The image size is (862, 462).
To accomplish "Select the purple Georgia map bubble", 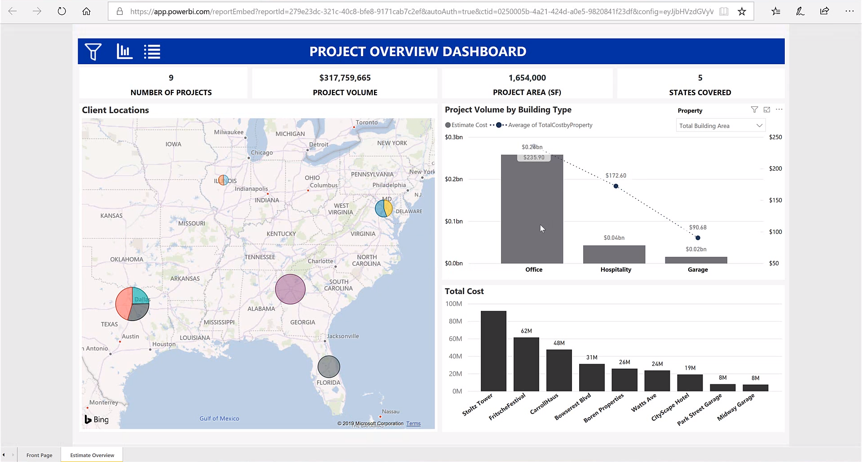I will [x=290, y=289].
